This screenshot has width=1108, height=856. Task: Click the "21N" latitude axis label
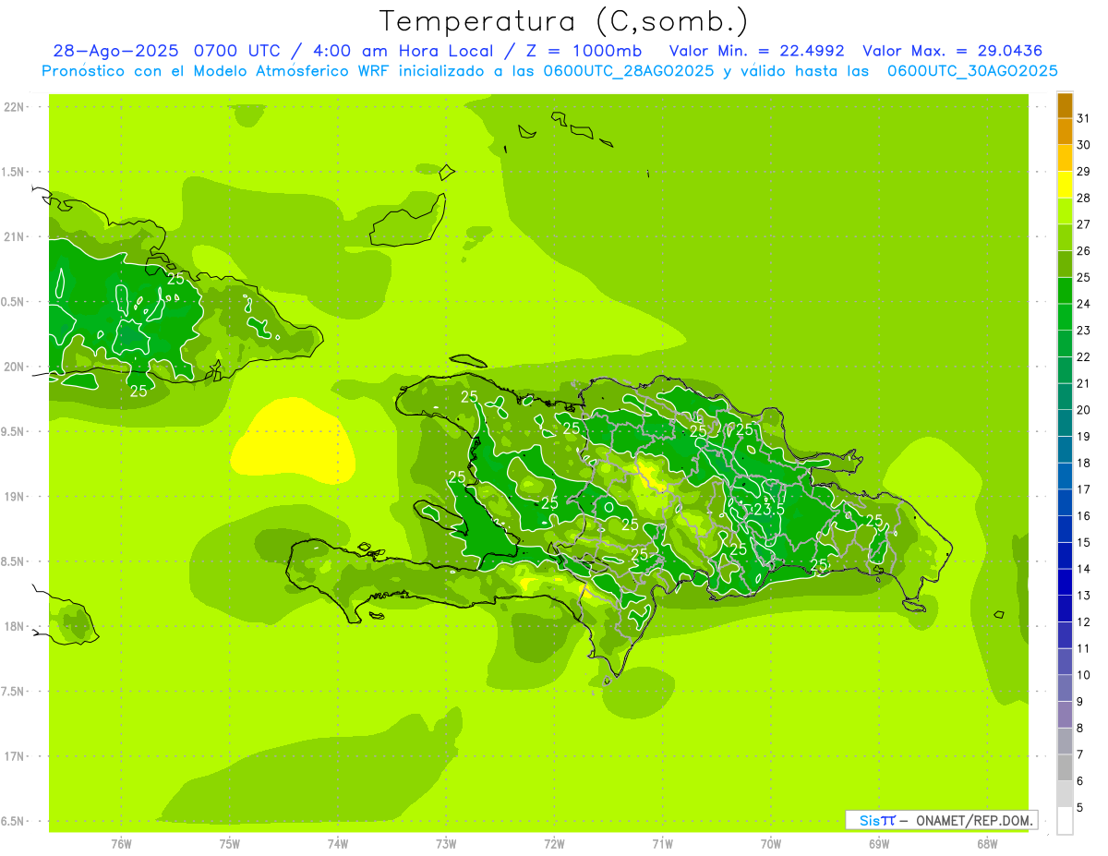(13, 236)
